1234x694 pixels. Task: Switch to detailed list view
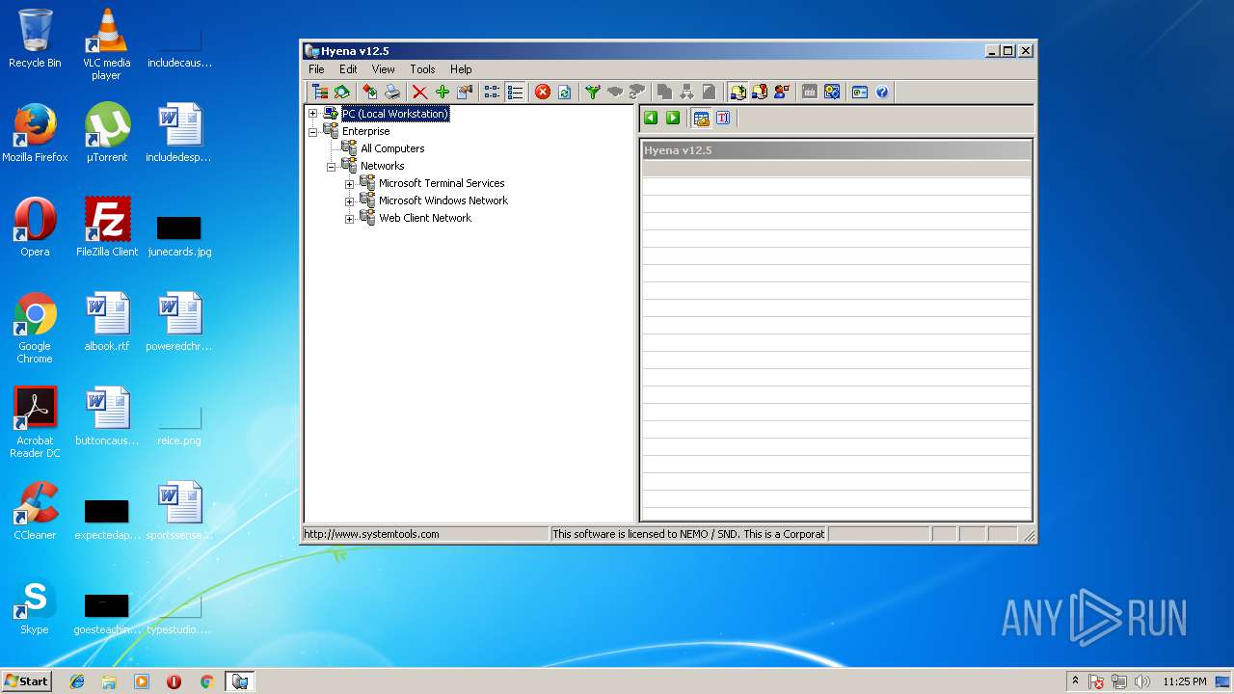(x=515, y=92)
